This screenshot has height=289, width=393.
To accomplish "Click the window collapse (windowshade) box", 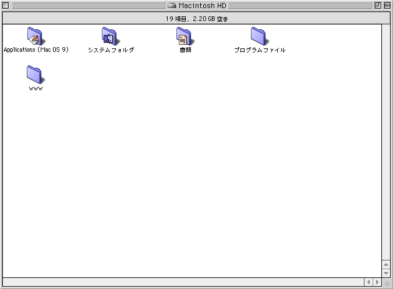I will pos(387,5).
